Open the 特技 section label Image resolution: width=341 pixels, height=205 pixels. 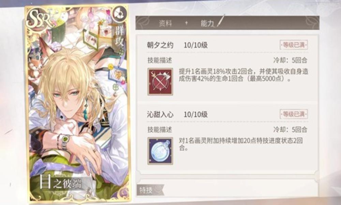[146, 190]
